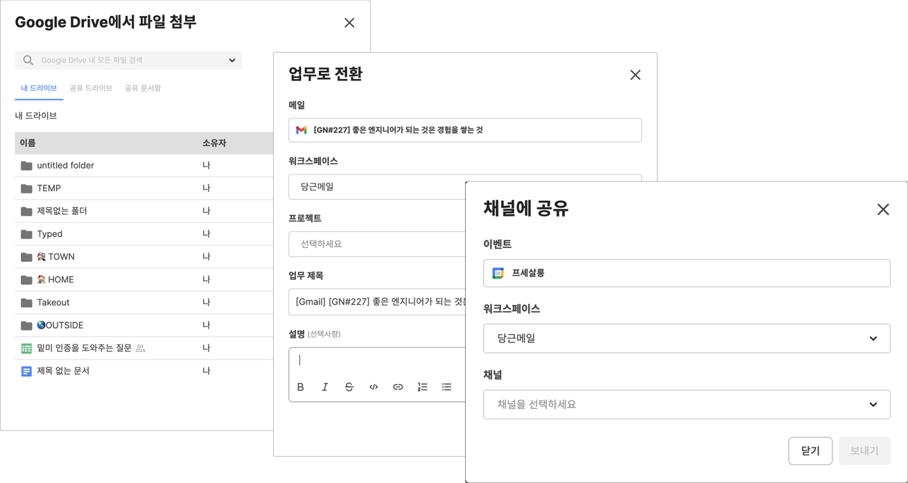Switch to the 공유 드라이브 tab
Image resolution: width=908 pixels, height=483 pixels.
click(x=91, y=88)
